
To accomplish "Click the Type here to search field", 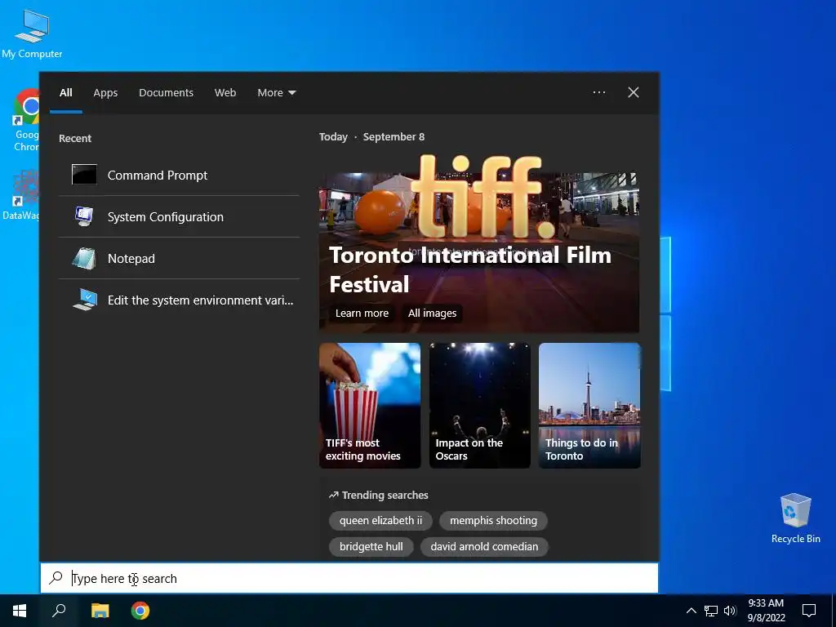I will pyautogui.click(x=349, y=578).
